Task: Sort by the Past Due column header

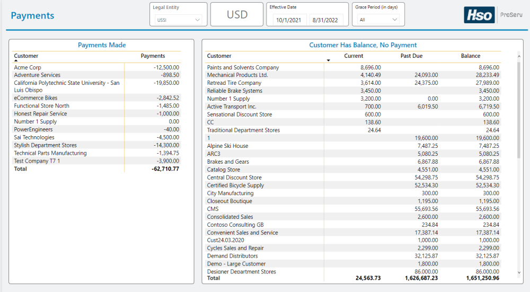Action: click(411, 56)
